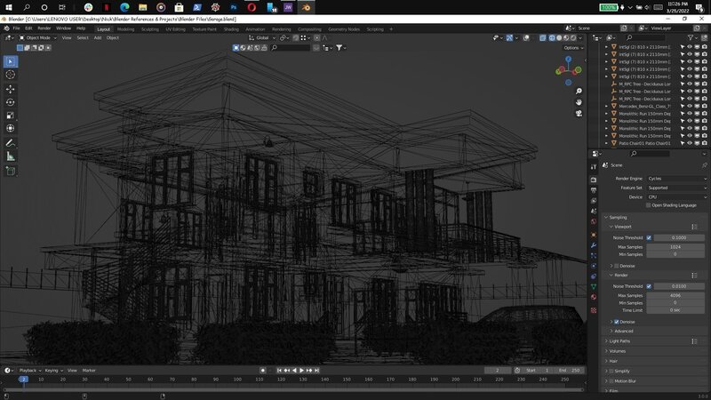Viewport: 711px width, 400px height.
Task: Open the Modifier properties wrench tab
Action: coord(594,244)
